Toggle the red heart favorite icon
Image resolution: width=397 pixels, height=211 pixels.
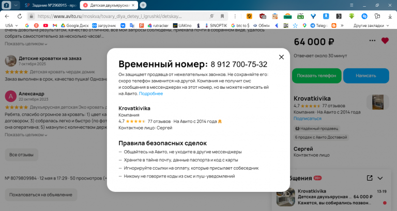pos(385,41)
